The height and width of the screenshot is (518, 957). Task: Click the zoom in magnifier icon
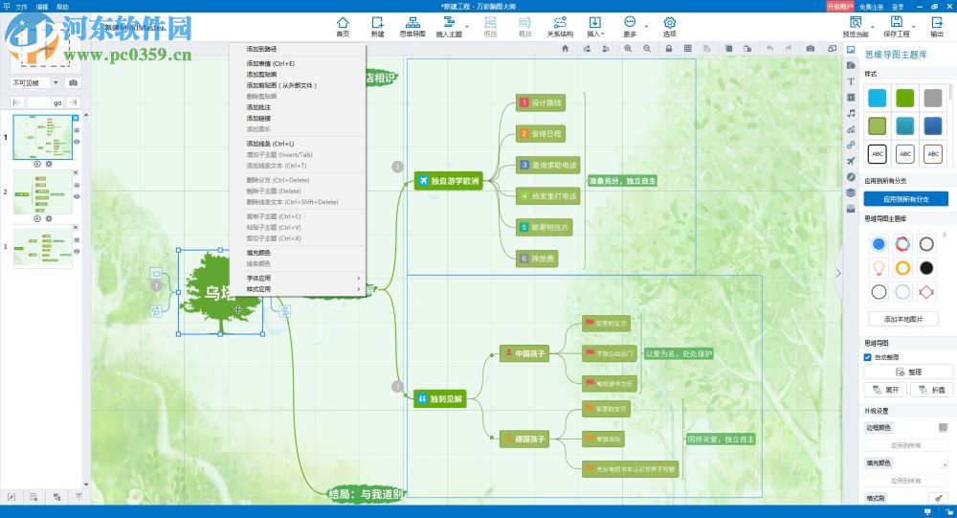[628, 48]
